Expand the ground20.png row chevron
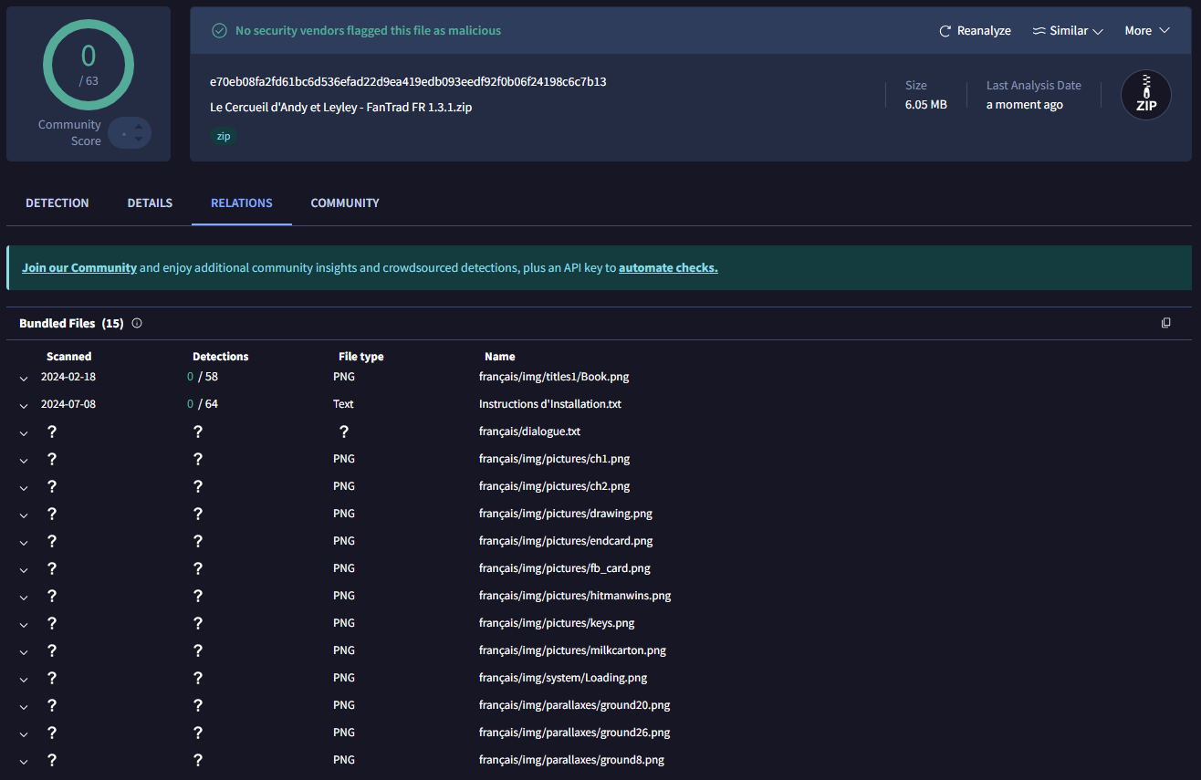This screenshot has width=1201, height=780. (25, 706)
